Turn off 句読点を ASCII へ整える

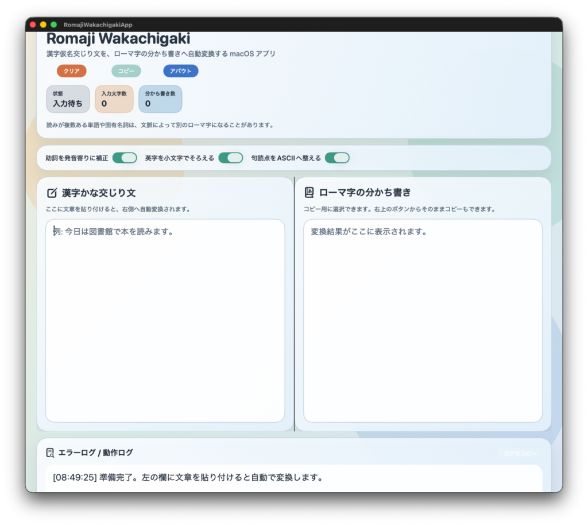pyautogui.click(x=337, y=158)
